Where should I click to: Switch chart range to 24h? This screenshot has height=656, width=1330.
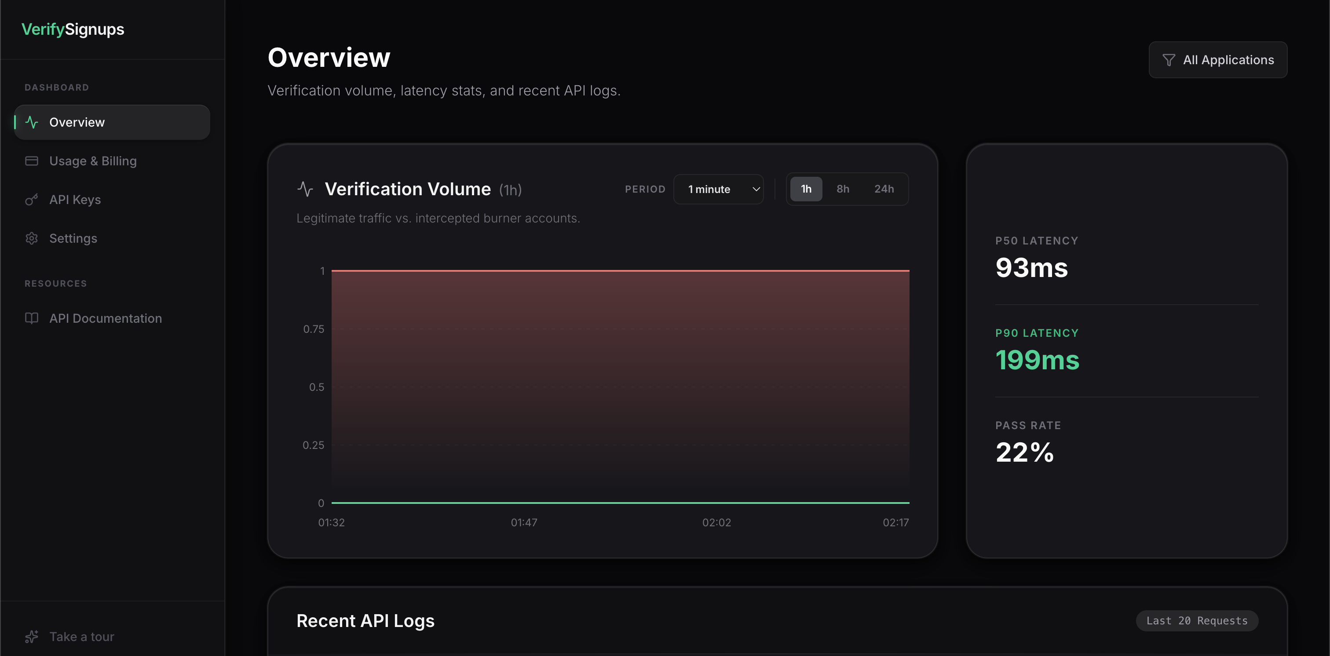point(884,189)
